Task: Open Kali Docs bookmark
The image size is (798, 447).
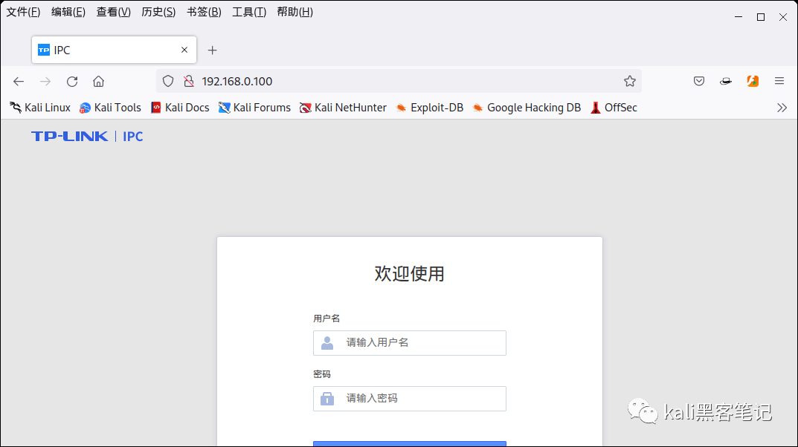Action: (180, 108)
